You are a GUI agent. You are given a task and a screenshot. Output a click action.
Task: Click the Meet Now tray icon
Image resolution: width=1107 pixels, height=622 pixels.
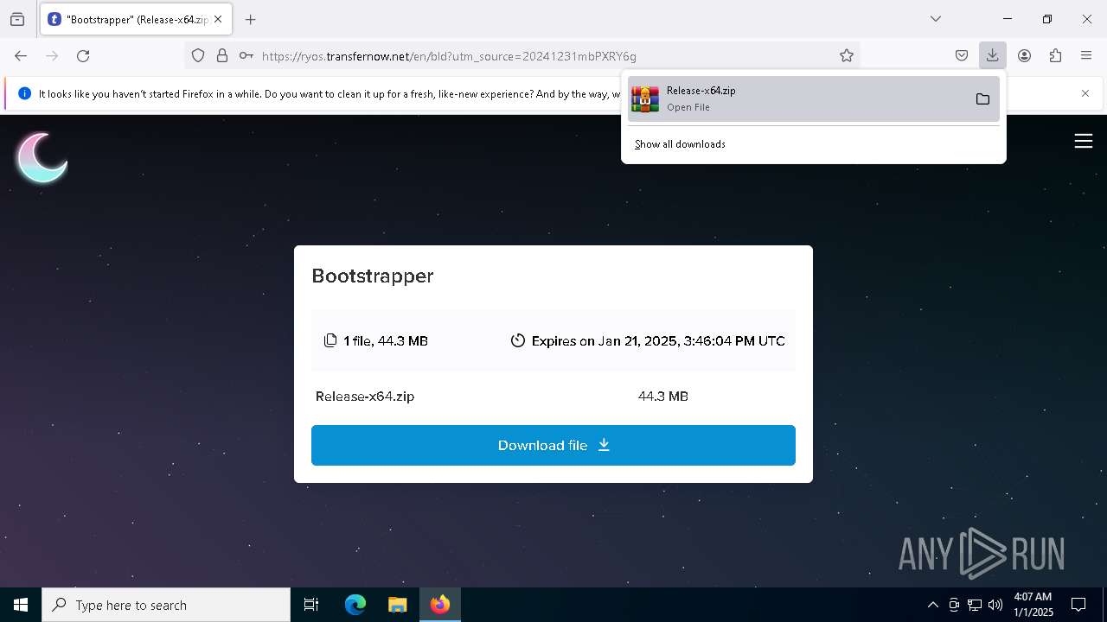click(953, 605)
